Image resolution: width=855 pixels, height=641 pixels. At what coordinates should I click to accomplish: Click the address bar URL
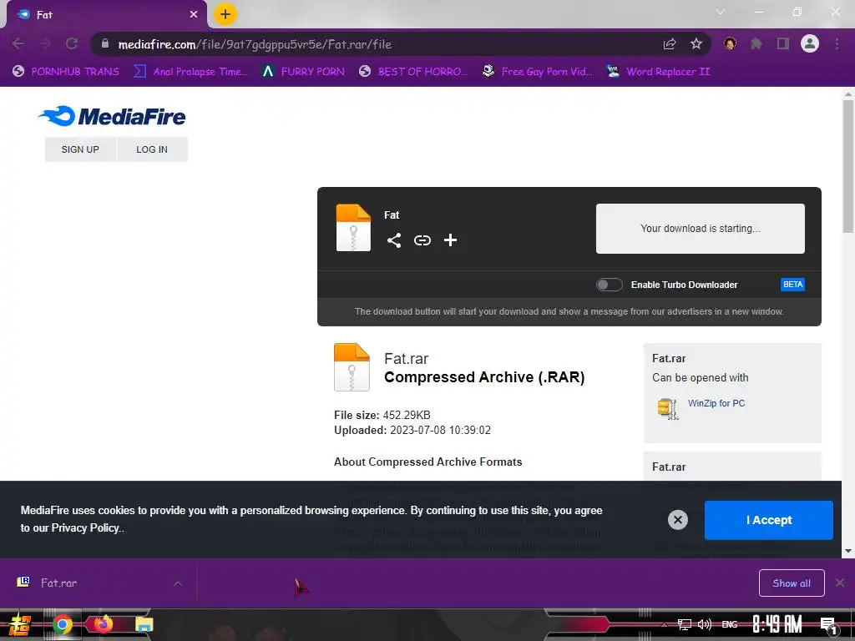click(x=255, y=44)
